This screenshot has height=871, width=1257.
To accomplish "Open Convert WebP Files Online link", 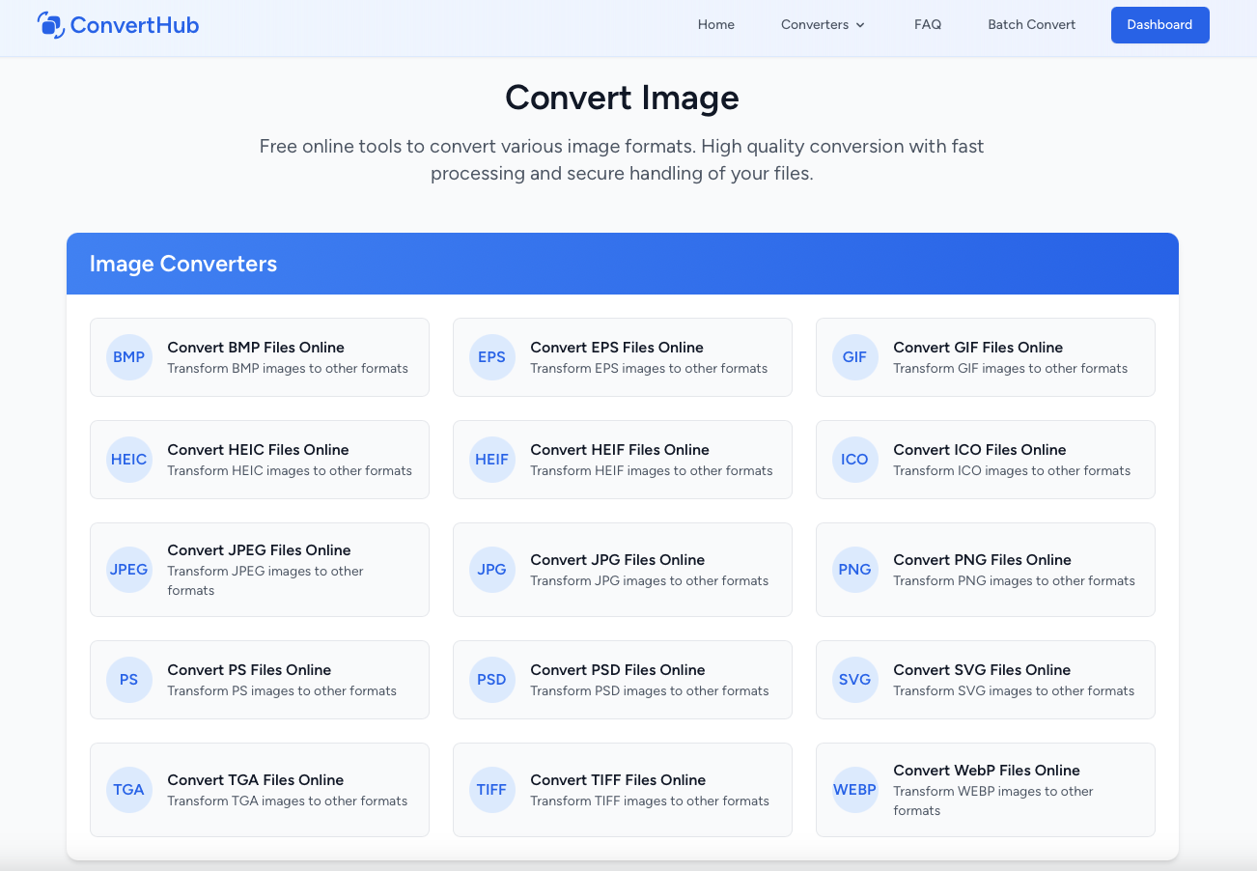I will pyautogui.click(x=987, y=771).
